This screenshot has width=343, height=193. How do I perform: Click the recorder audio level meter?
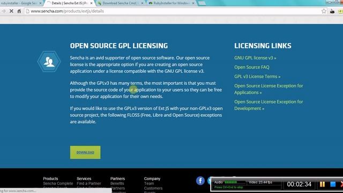235,182
